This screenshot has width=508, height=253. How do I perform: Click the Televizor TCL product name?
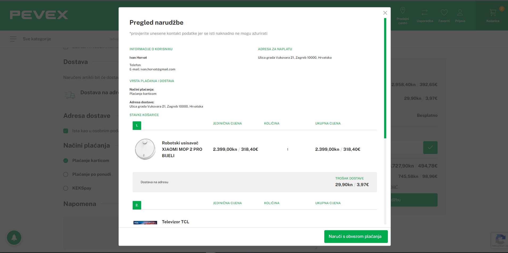175,222
